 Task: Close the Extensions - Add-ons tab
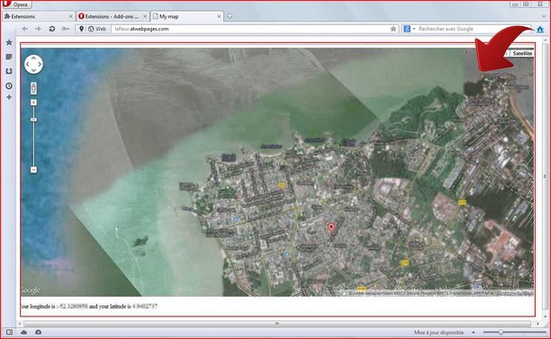[x=145, y=16]
